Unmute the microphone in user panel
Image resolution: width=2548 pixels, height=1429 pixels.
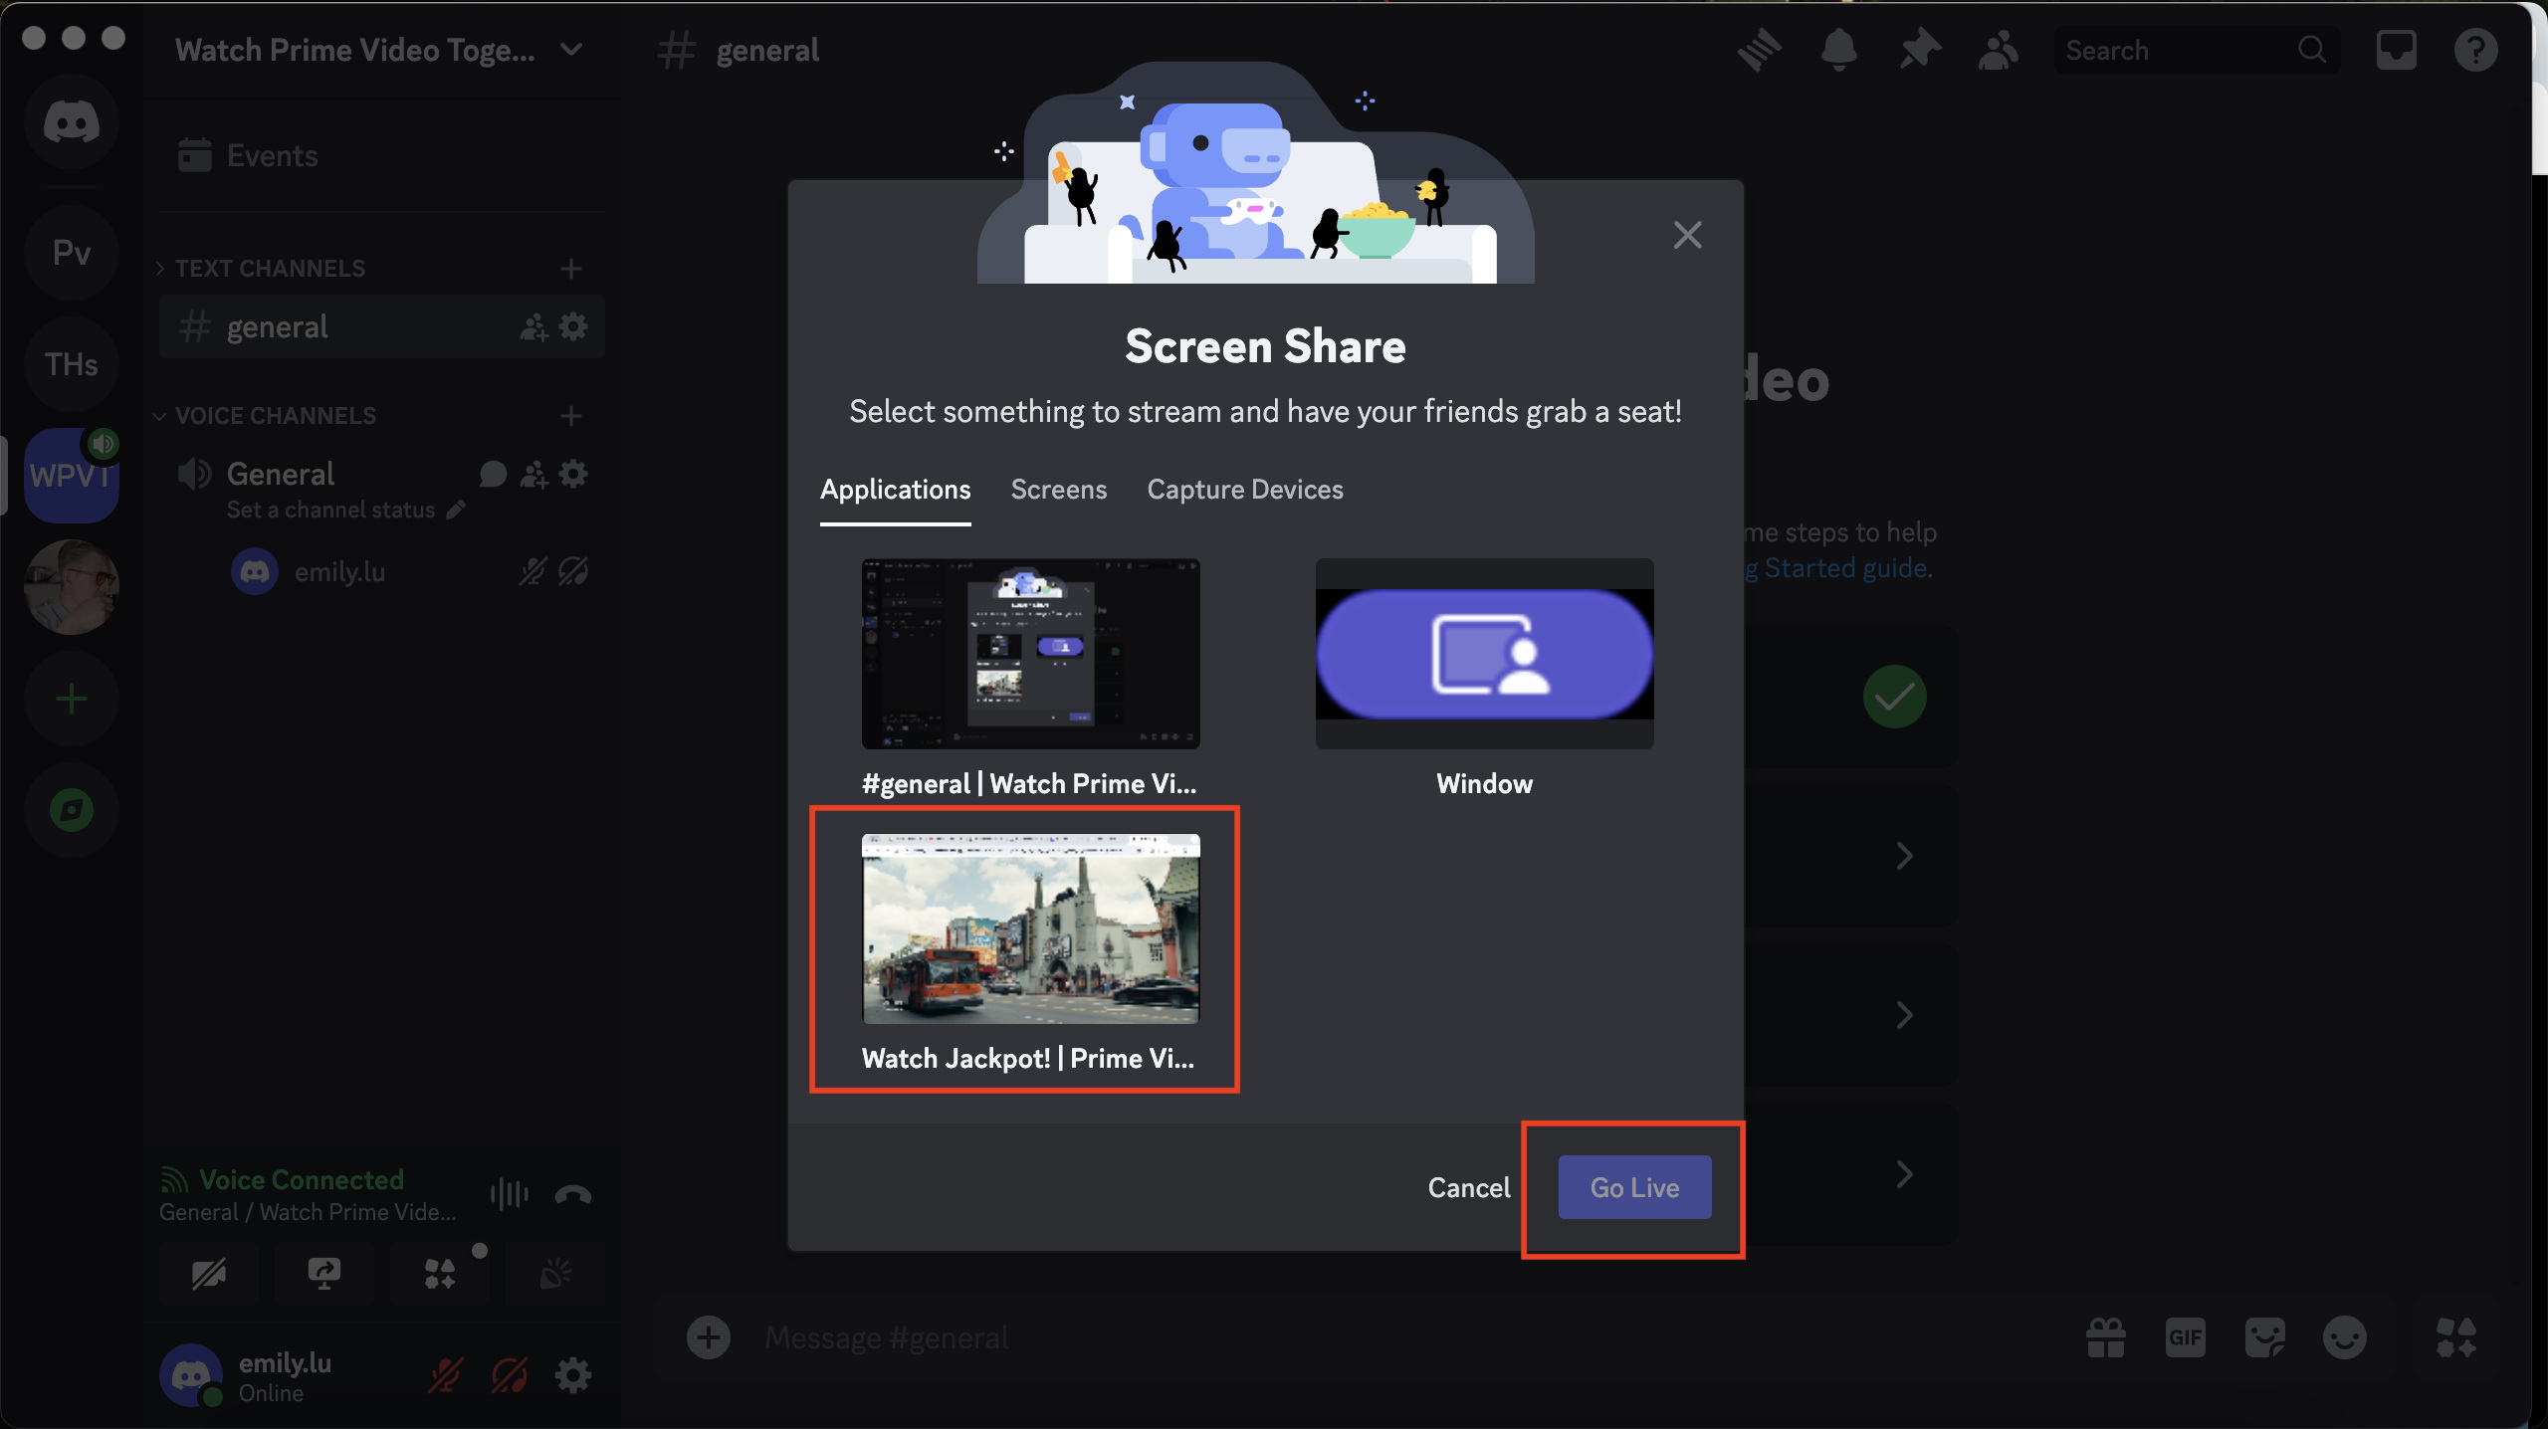[445, 1376]
